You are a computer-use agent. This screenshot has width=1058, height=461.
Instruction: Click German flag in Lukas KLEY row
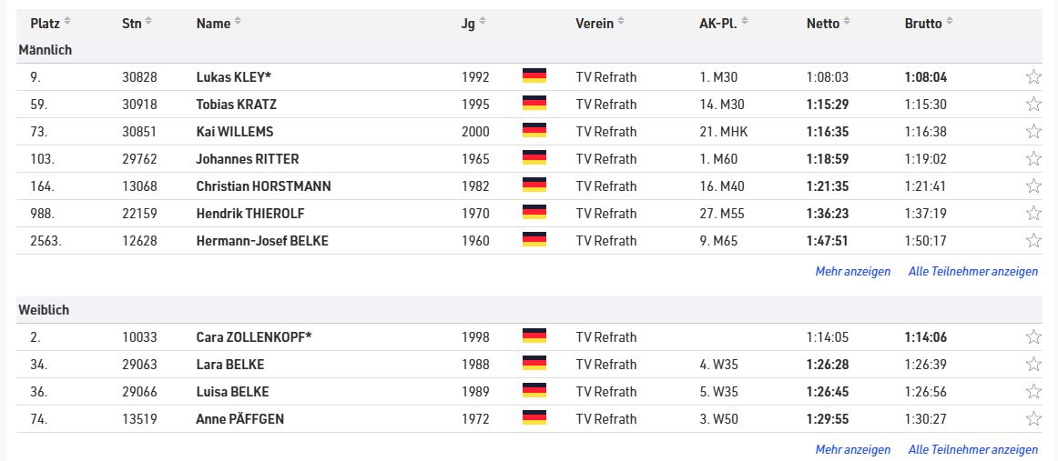[534, 76]
